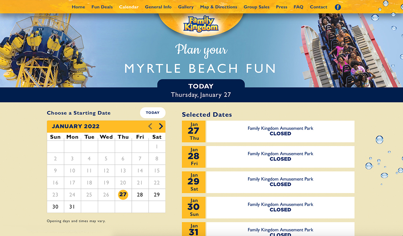This screenshot has height=236, width=403.
Task: Click the Jan 28 closed park entry
Action: [280, 157]
